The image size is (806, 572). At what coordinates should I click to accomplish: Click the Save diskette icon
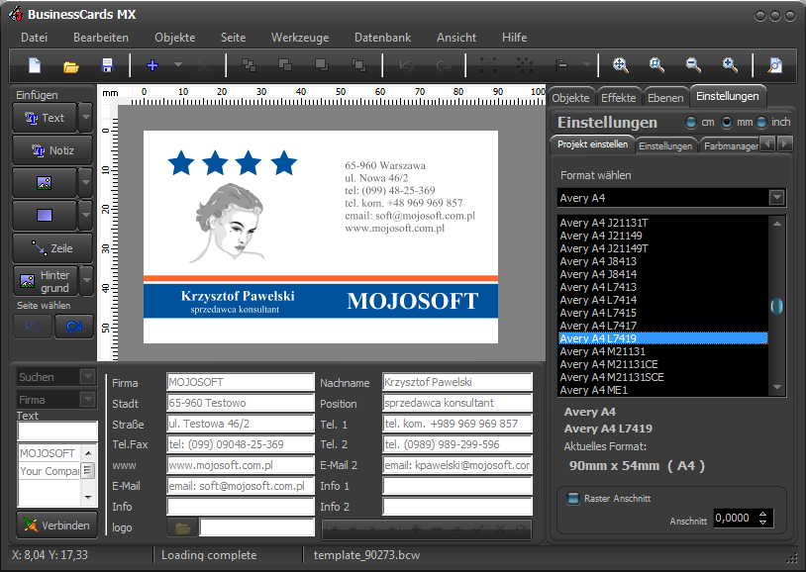[107, 65]
